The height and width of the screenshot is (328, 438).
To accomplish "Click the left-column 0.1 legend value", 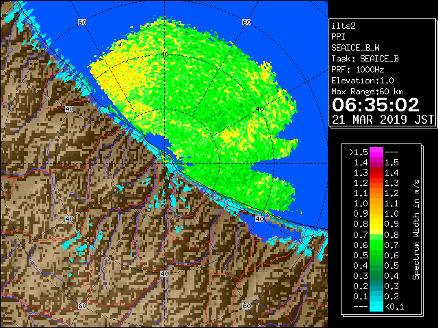I will pyautogui.click(x=361, y=296).
